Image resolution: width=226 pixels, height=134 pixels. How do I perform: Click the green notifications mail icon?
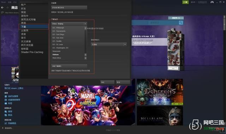coord(185,2)
